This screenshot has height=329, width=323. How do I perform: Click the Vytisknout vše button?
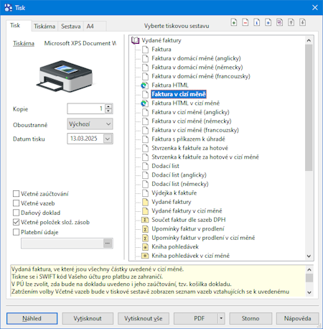[144, 318]
